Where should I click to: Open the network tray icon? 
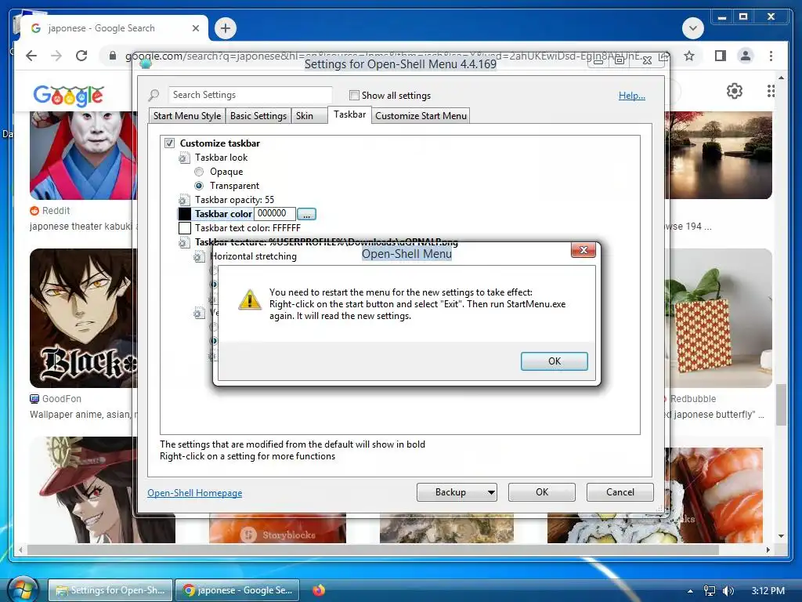[x=709, y=591]
